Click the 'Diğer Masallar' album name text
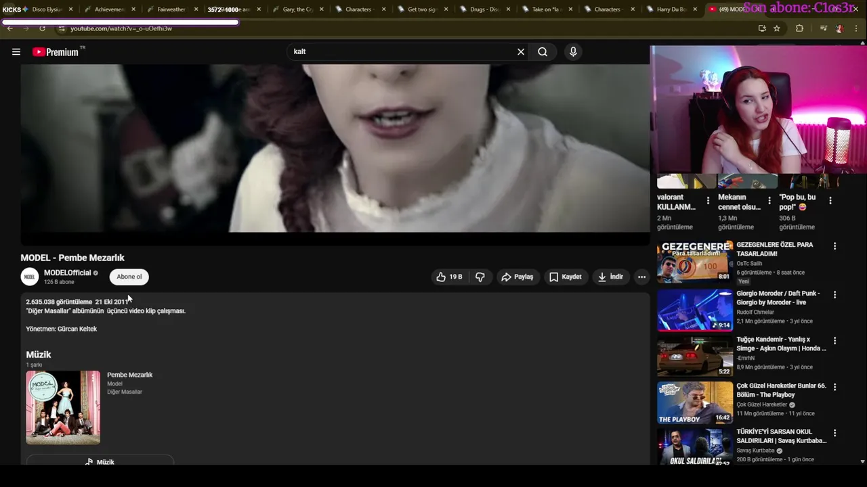867x487 pixels. tap(125, 392)
